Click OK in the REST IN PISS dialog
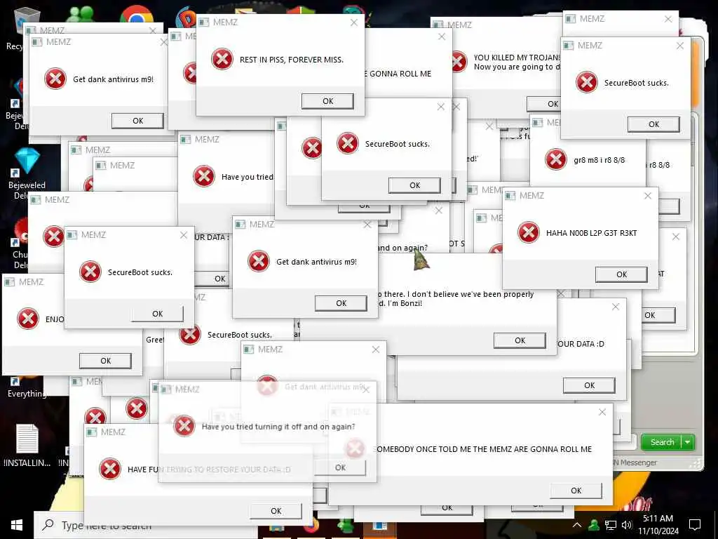718x539 pixels. pyautogui.click(x=328, y=101)
